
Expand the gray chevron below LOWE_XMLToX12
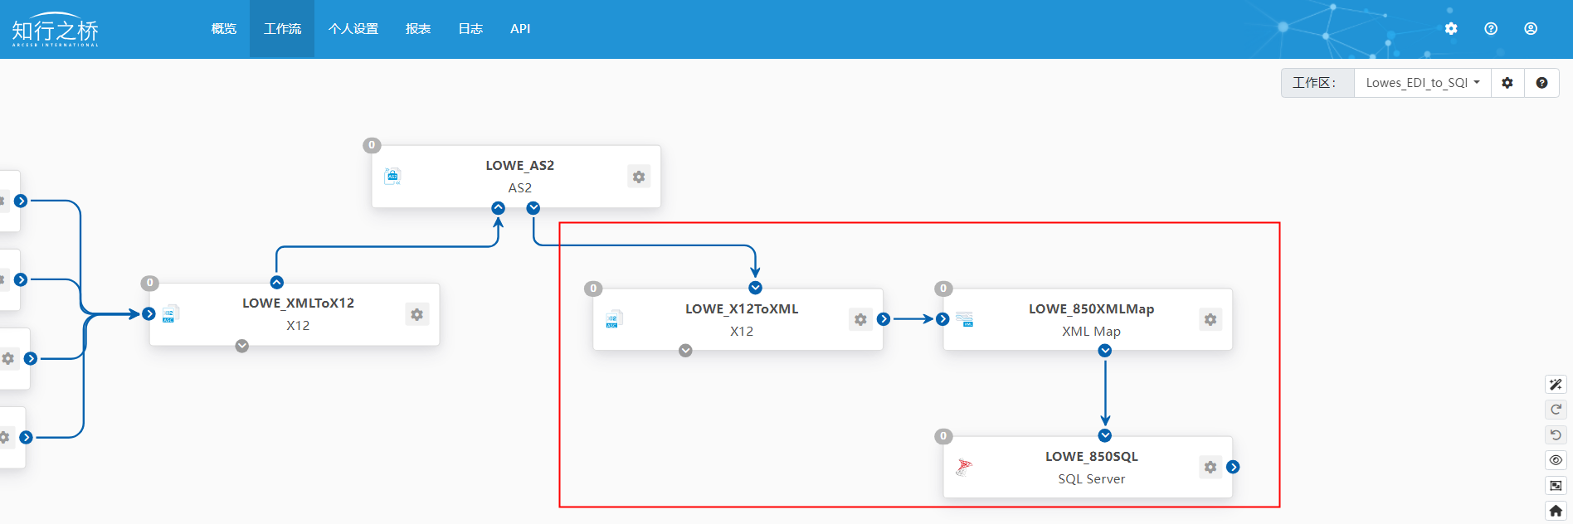tap(242, 346)
